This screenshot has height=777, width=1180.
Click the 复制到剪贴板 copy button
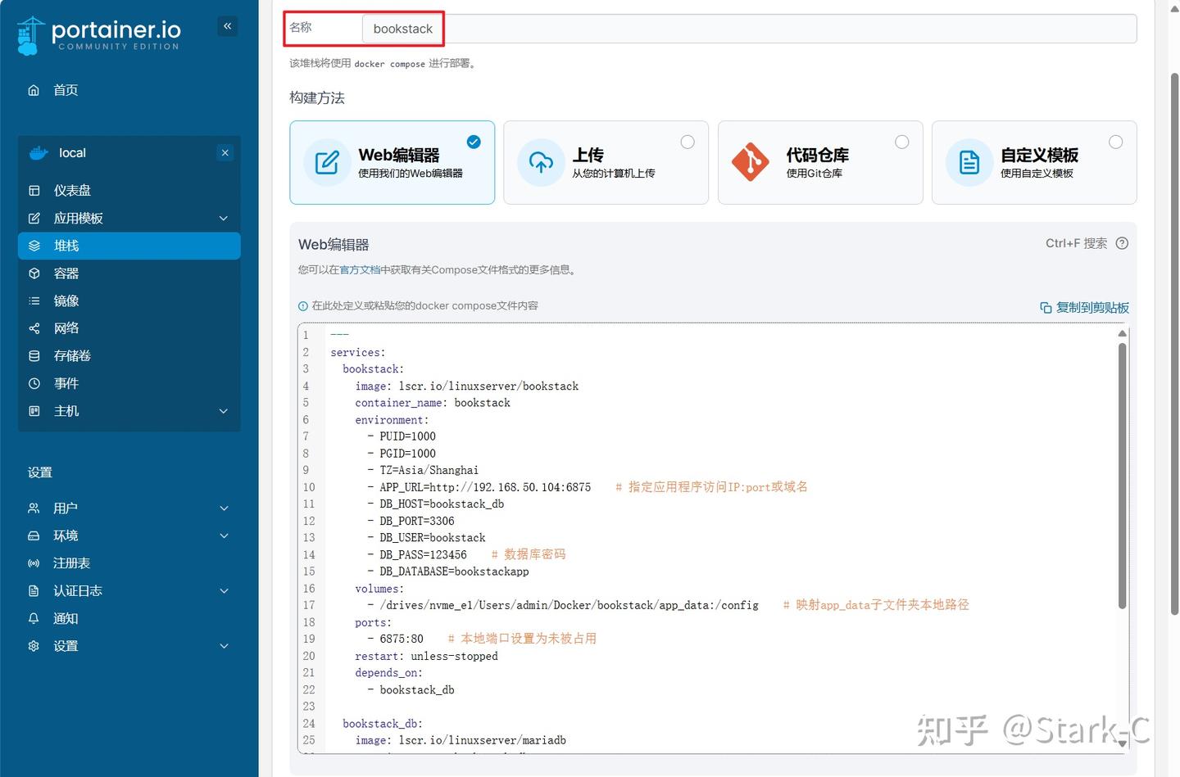(1083, 307)
